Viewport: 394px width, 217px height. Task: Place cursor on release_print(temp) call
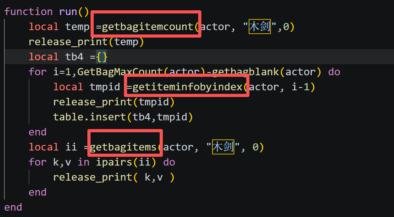pos(86,42)
